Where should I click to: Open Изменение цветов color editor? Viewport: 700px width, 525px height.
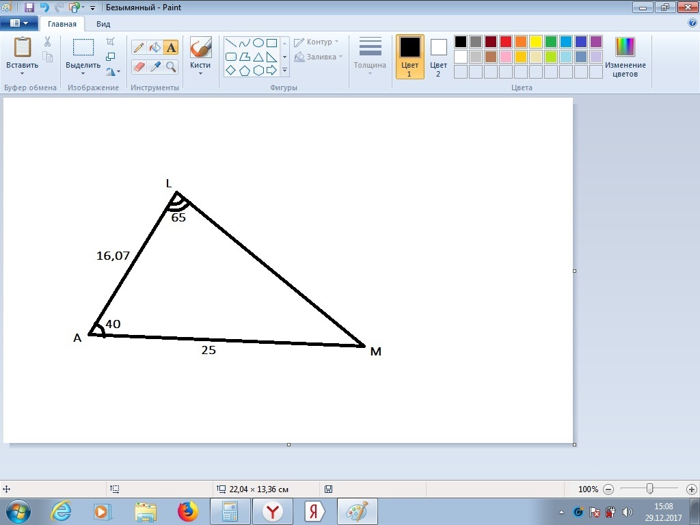[625, 56]
